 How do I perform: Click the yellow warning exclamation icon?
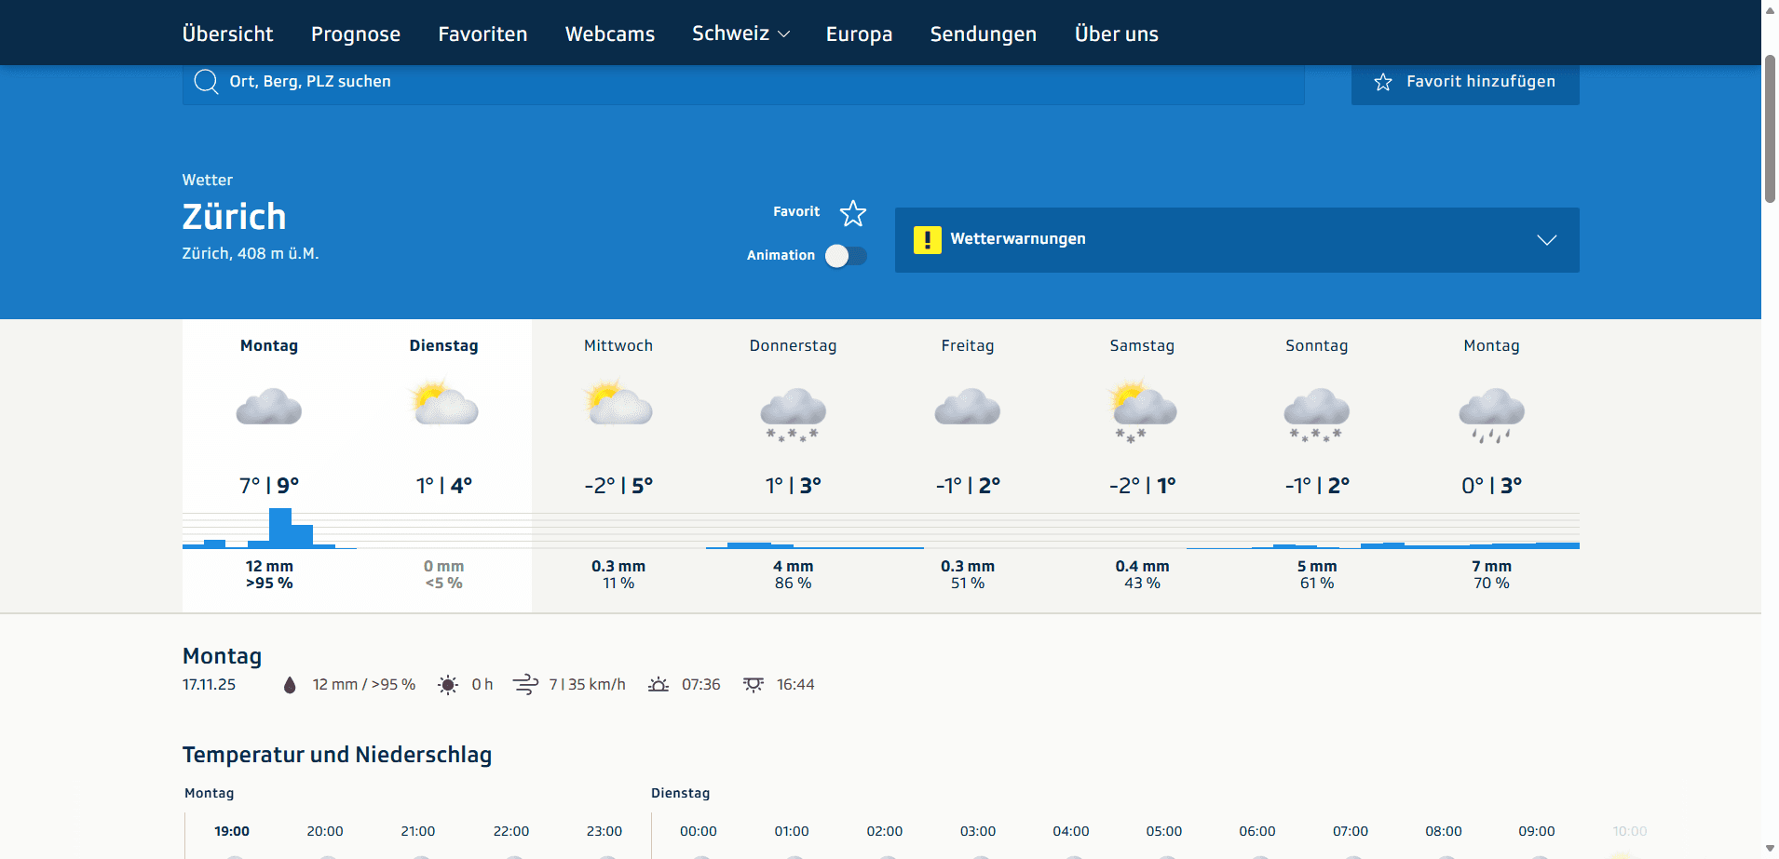(927, 239)
